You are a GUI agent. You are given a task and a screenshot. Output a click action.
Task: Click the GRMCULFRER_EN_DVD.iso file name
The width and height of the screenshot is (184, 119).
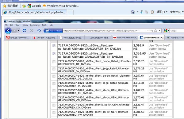[x=90, y=47]
